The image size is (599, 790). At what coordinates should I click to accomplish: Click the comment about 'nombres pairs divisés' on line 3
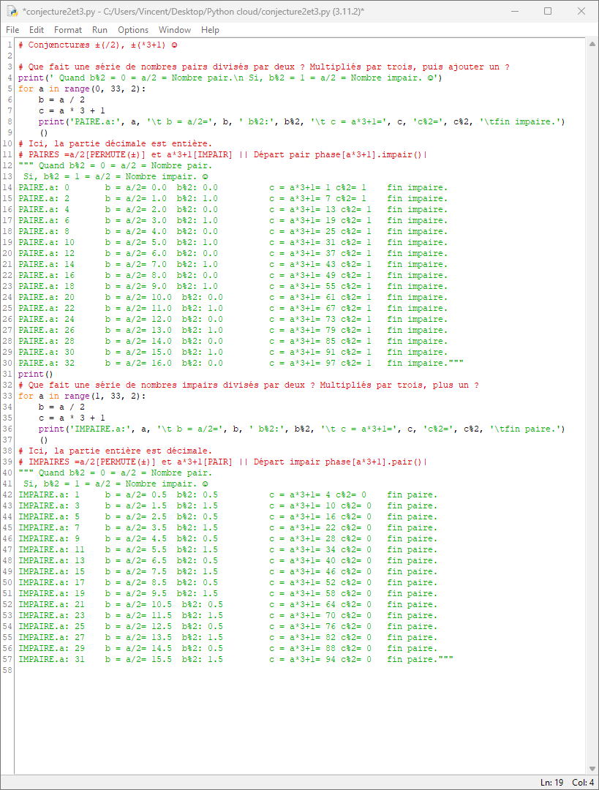coord(264,67)
